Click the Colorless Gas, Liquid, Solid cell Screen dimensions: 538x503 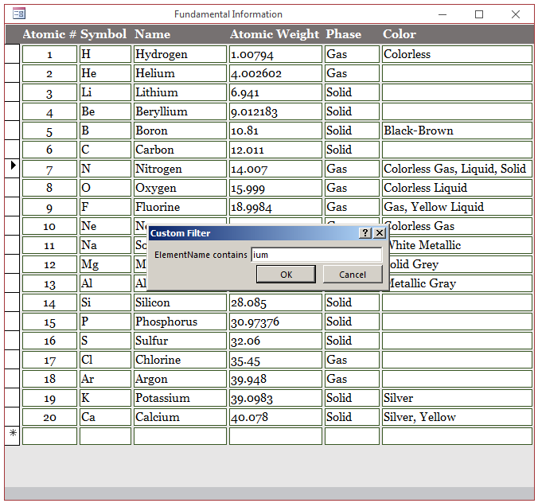click(x=457, y=169)
